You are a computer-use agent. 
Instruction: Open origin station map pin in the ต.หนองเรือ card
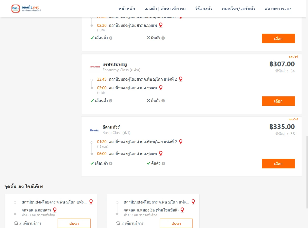point(193,202)
